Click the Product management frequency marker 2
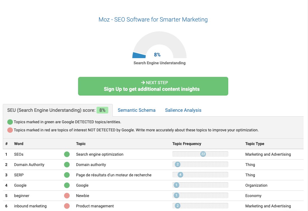The image size is (308, 211). [x=178, y=206]
